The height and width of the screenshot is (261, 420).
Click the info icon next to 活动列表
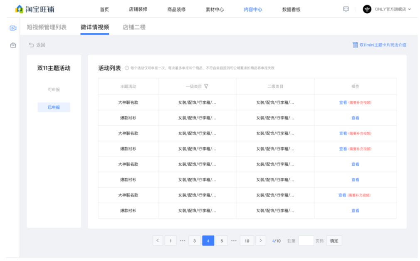click(127, 68)
